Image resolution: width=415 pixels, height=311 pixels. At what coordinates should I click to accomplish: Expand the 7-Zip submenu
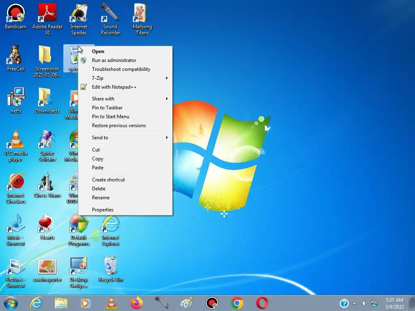[126, 78]
